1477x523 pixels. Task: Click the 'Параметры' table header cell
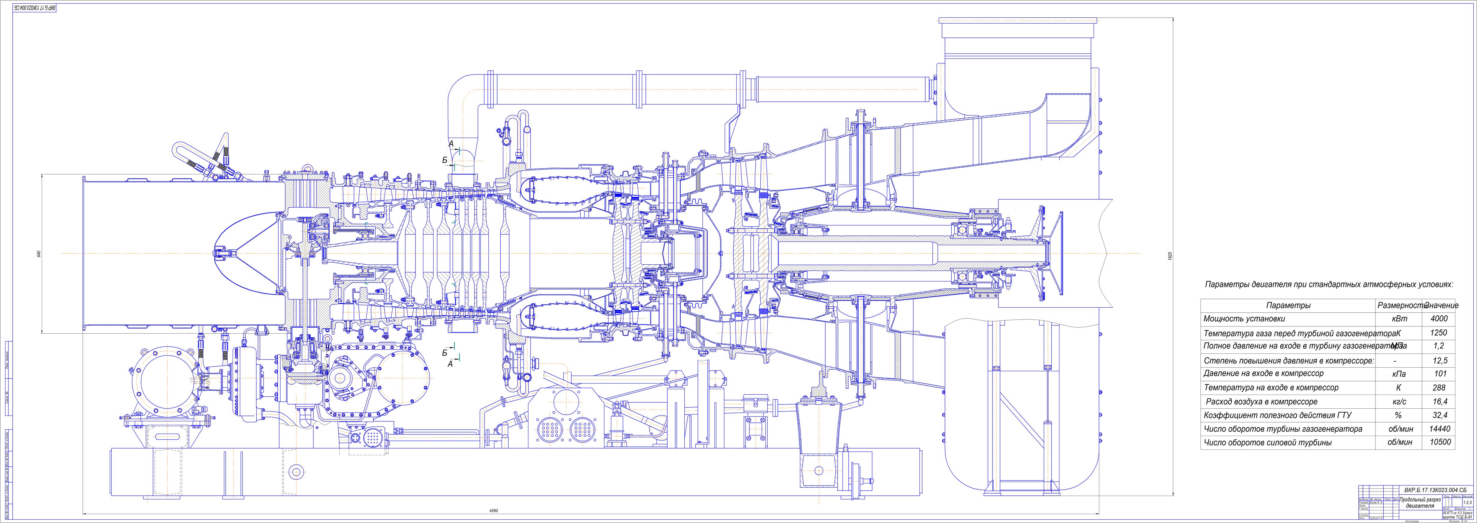(x=1288, y=305)
